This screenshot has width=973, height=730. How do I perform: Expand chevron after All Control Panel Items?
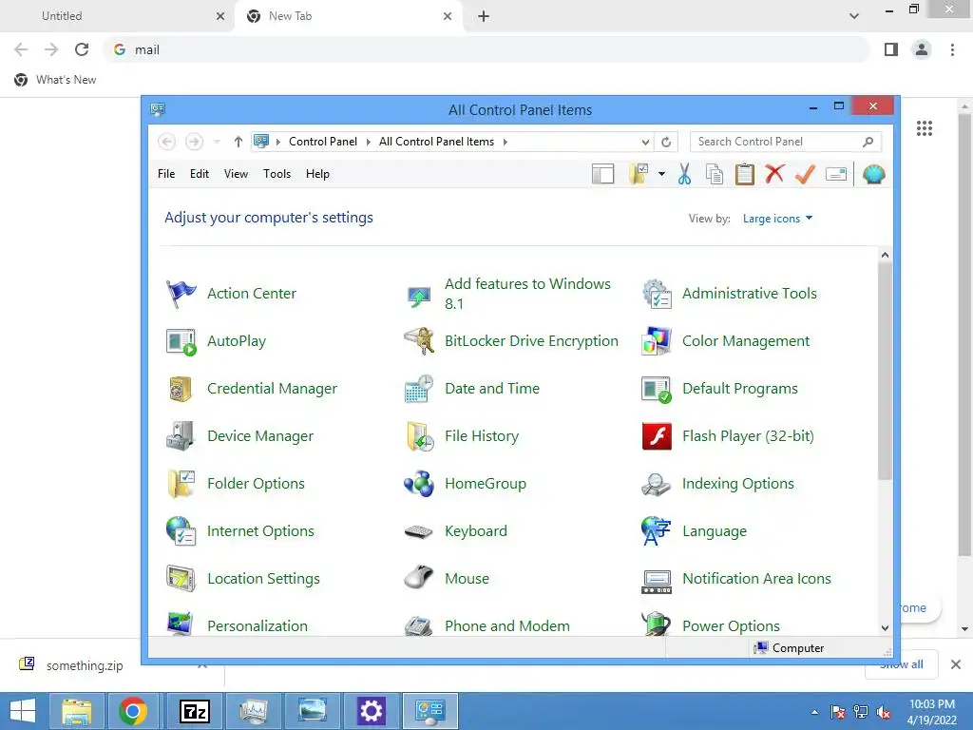506,143
